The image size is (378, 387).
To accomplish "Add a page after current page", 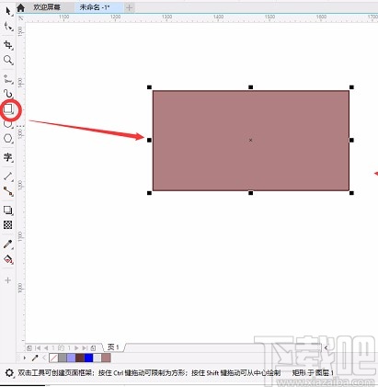I will click(93, 348).
